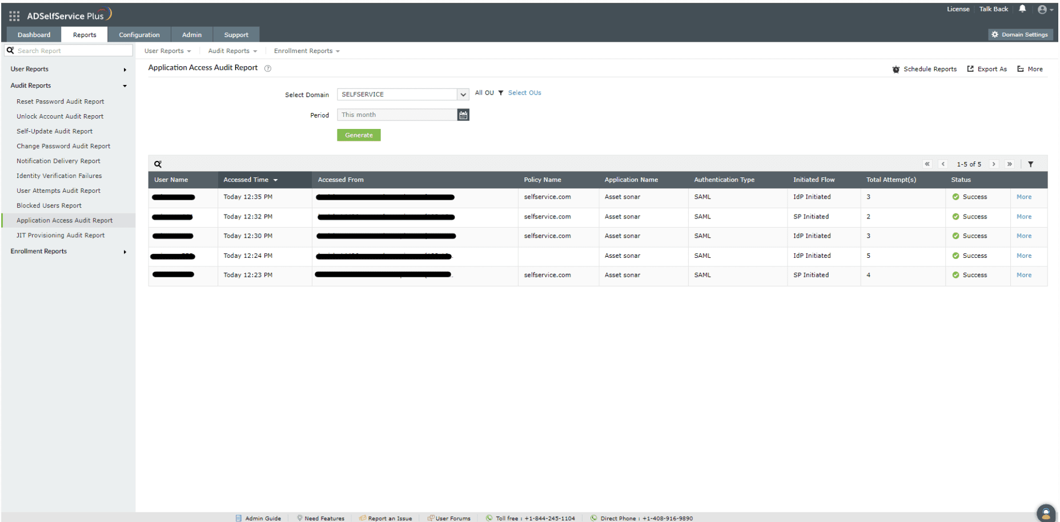This screenshot has height=522, width=1060.
Task: Switch to the Configuration tab
Action: (x=139, y=34)
